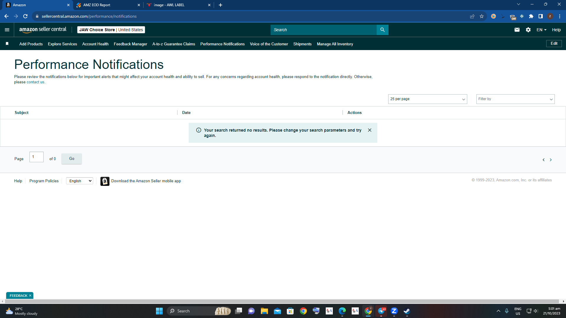
Task: Click the Performance Notifications nav link
Action: 222,44
